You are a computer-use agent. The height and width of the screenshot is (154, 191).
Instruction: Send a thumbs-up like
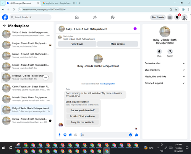pos(136,135)
